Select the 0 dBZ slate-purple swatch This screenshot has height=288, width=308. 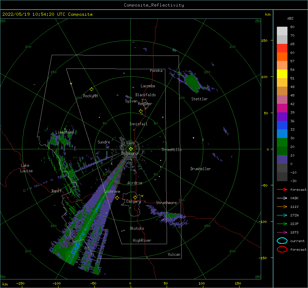pos(282,160)
